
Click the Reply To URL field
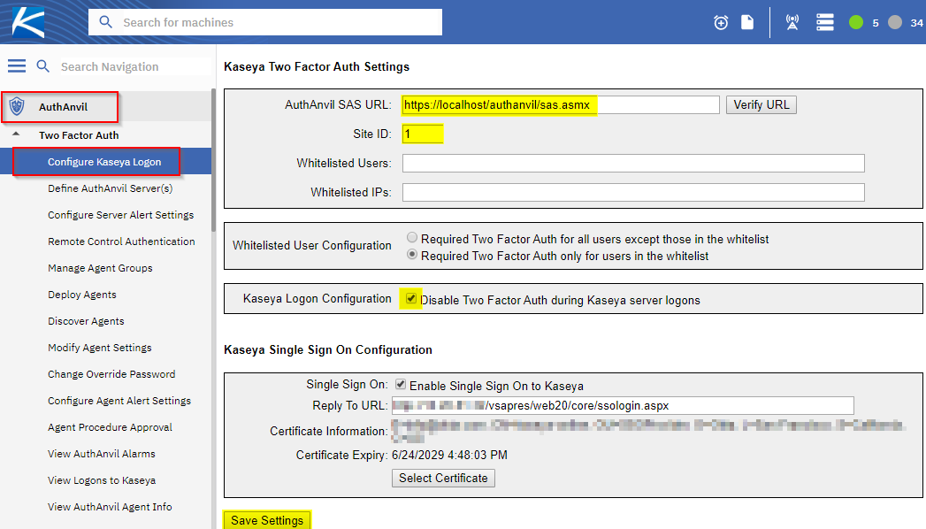coord(623,406)
